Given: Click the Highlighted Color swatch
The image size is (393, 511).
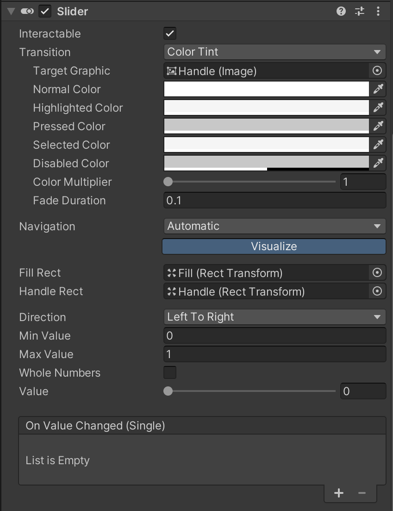Looking at the screenshot, I should click(x=267, y=107).
